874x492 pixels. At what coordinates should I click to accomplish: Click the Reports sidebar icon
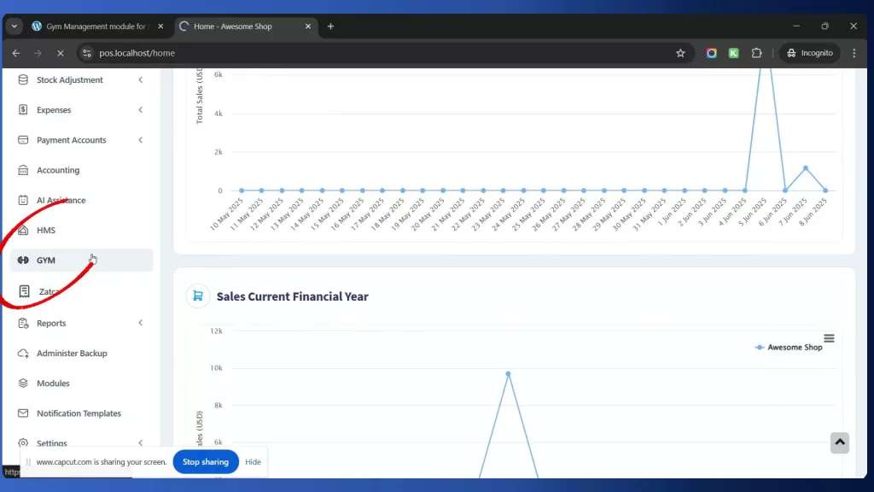point(23,323)
